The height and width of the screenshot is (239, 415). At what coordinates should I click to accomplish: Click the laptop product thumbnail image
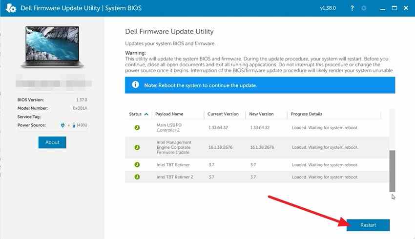click(x=52, y=47)
